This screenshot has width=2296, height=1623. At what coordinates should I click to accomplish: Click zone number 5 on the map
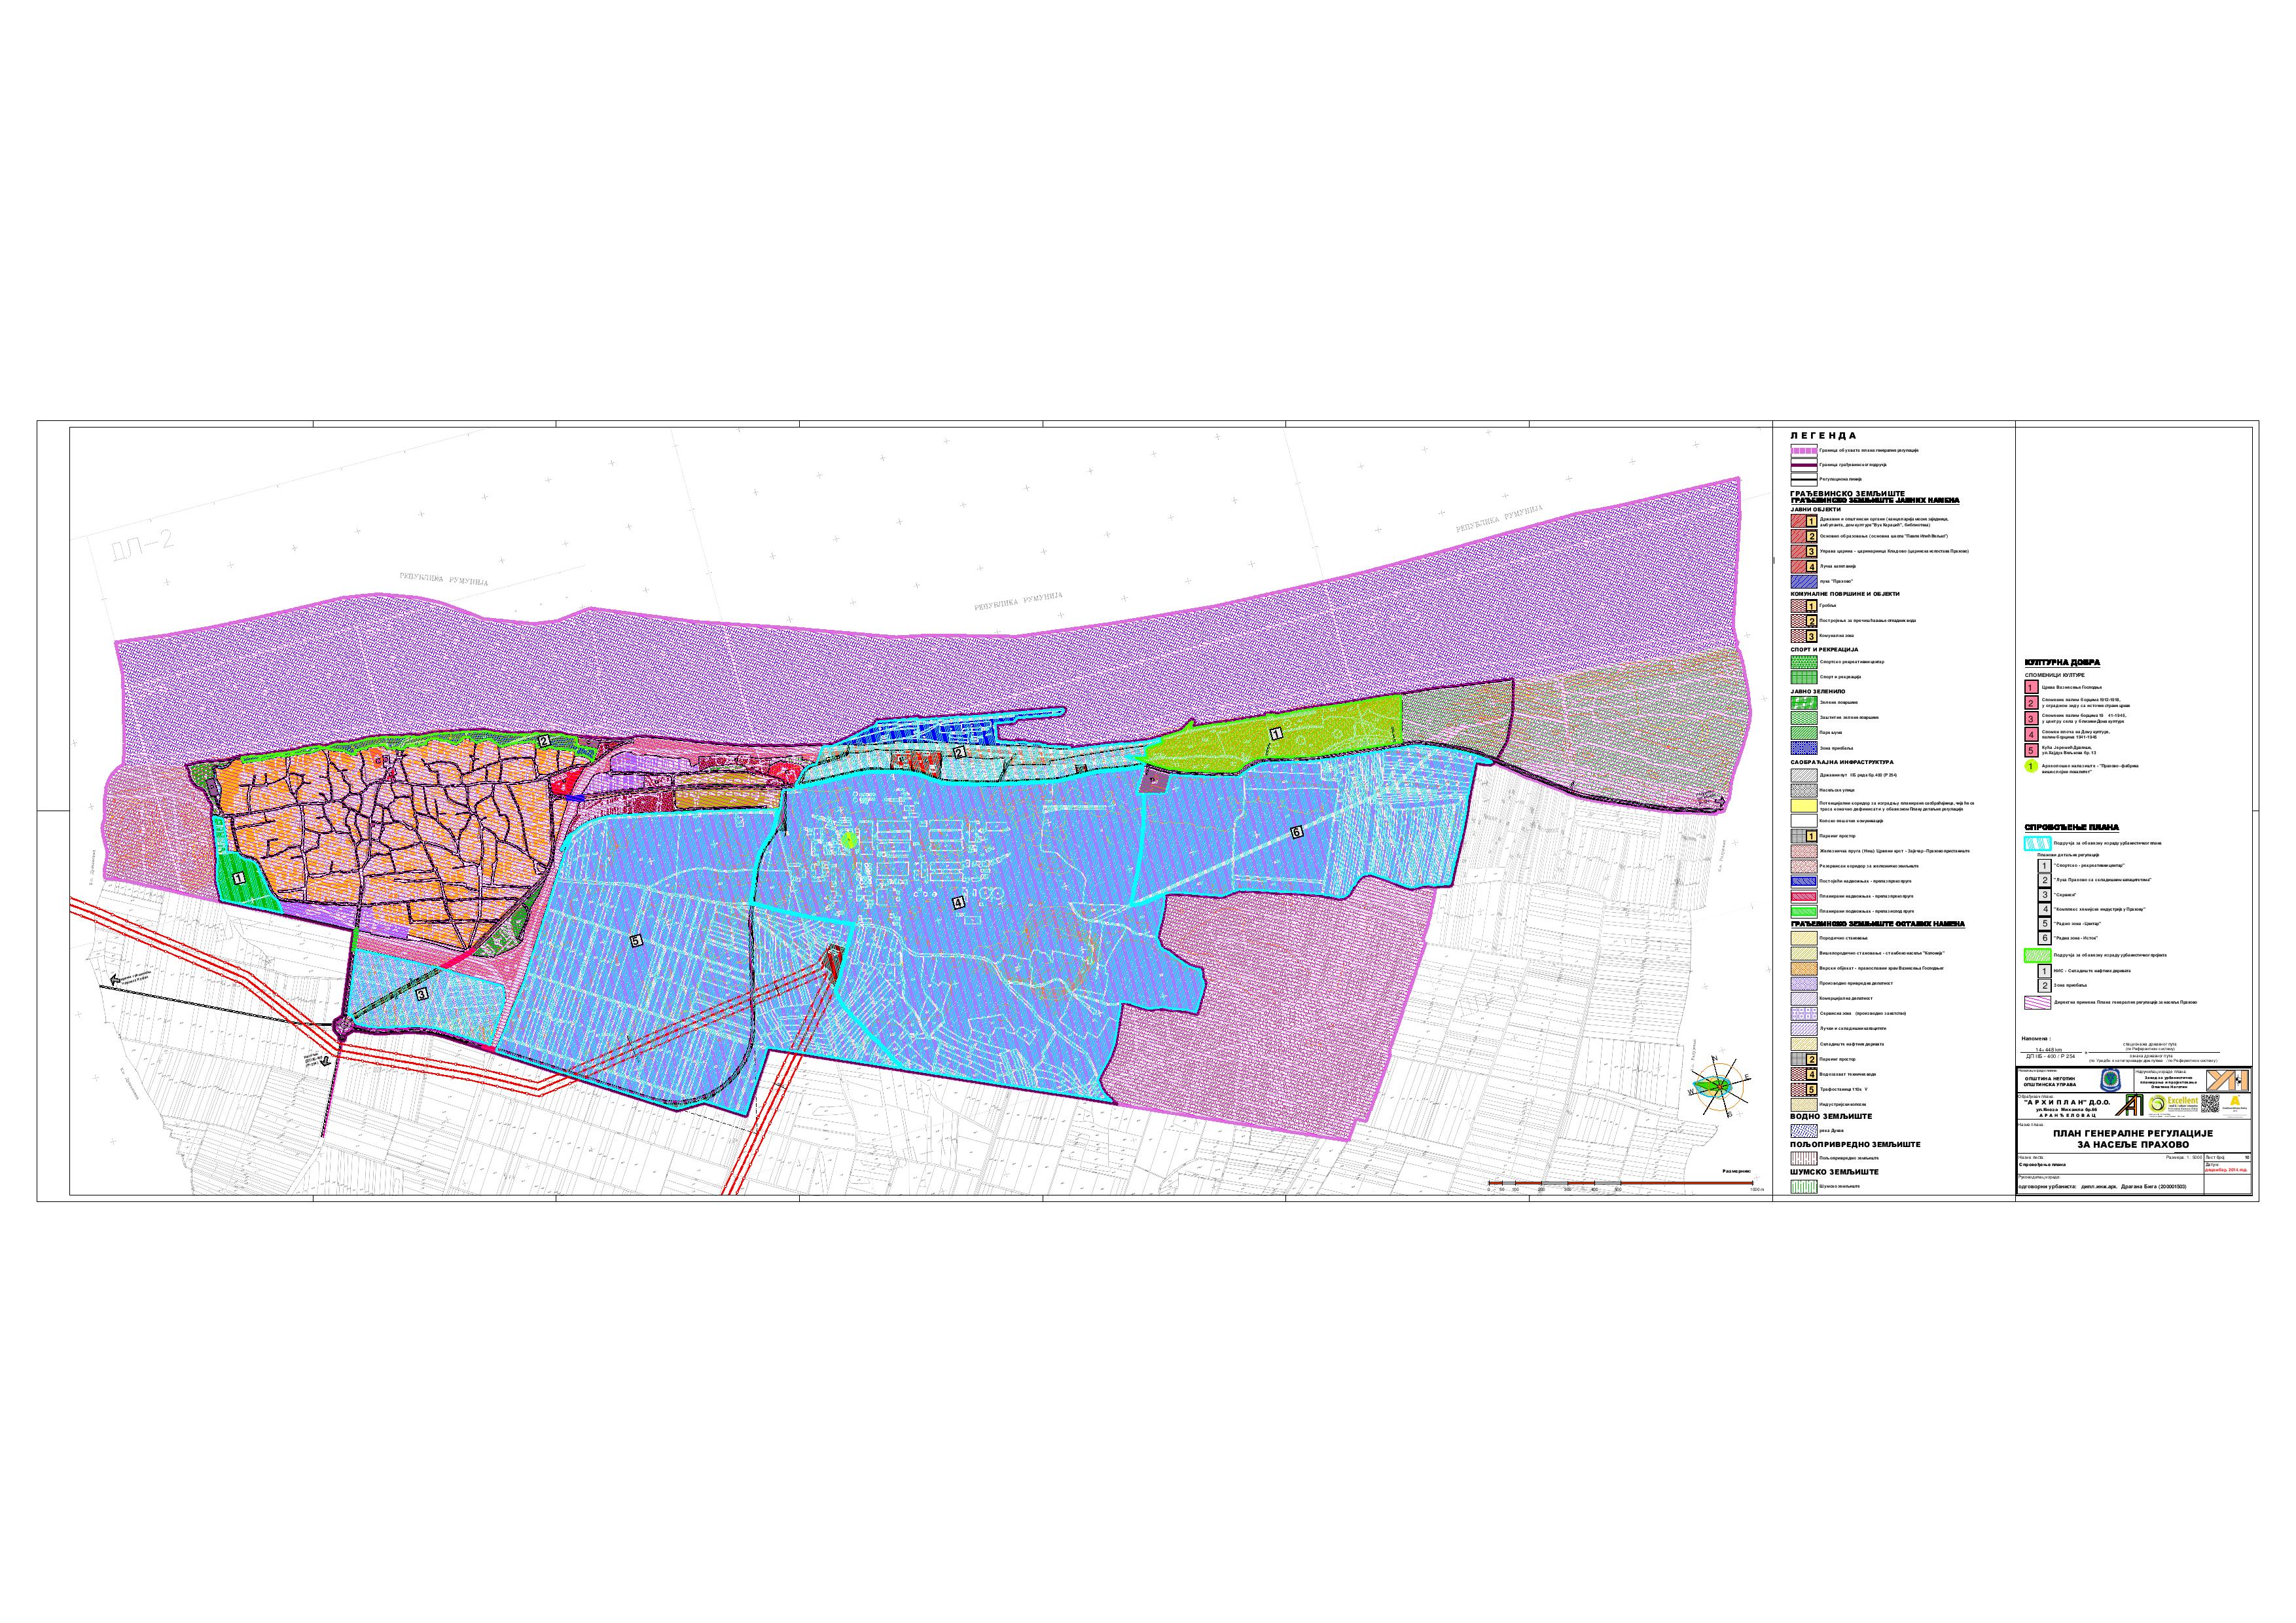click(637, 941)
